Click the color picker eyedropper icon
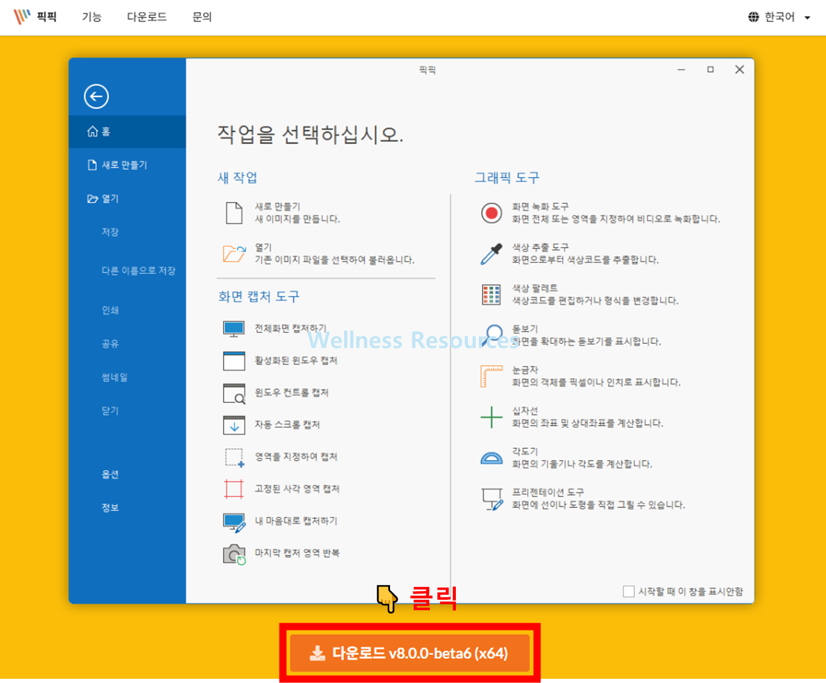This screenshot has width=826, height=683. (x=491, y=253)
